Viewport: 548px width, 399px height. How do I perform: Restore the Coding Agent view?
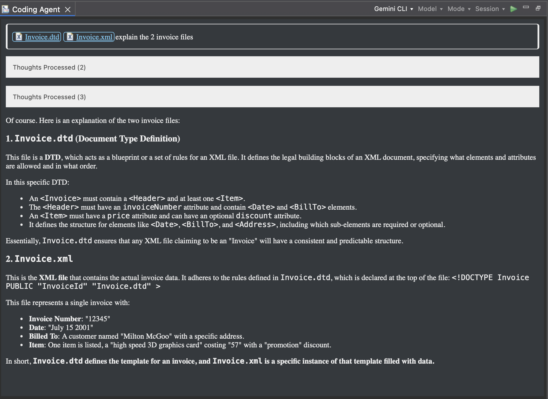coord(538,8)
